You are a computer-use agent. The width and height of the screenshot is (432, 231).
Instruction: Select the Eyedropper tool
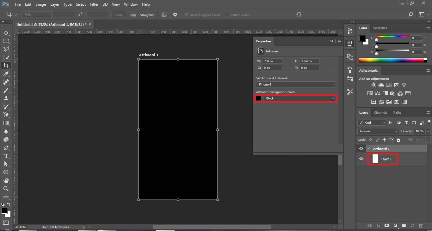point(6,74)
